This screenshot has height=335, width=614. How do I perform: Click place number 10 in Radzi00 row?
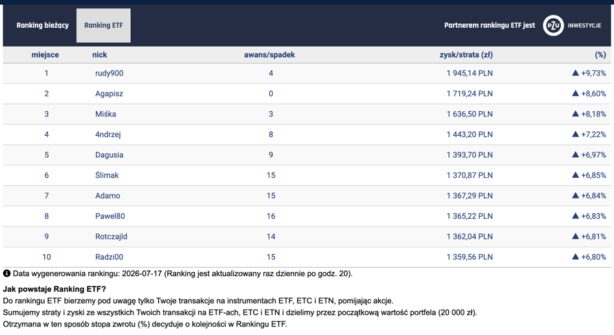click(46, 257)
